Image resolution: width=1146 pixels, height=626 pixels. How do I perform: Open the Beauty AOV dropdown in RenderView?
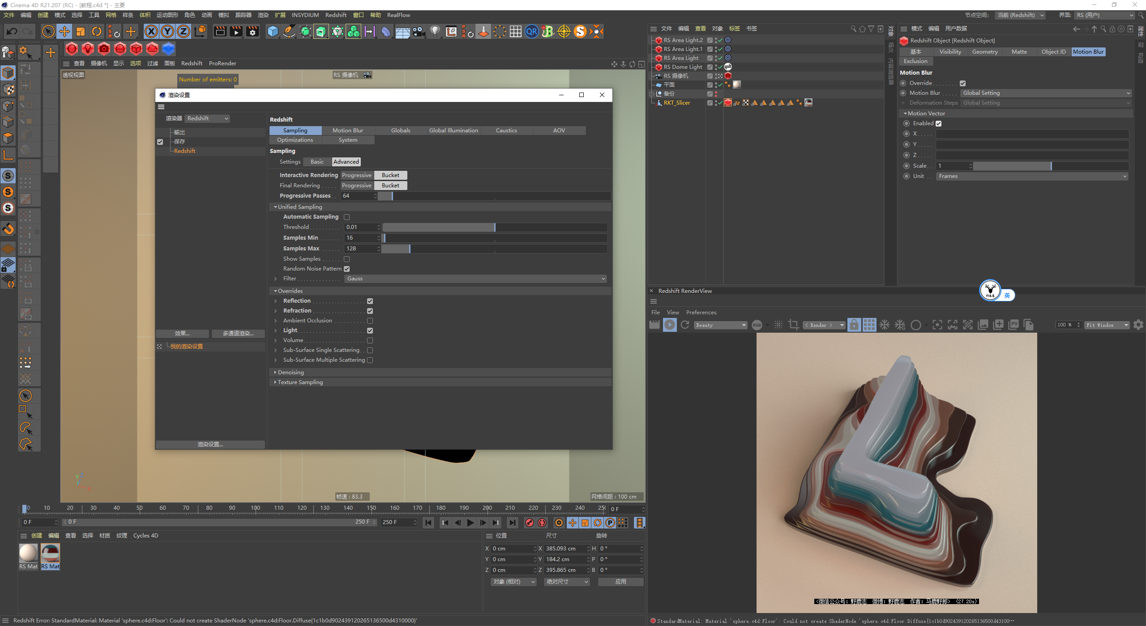point(721,325)
